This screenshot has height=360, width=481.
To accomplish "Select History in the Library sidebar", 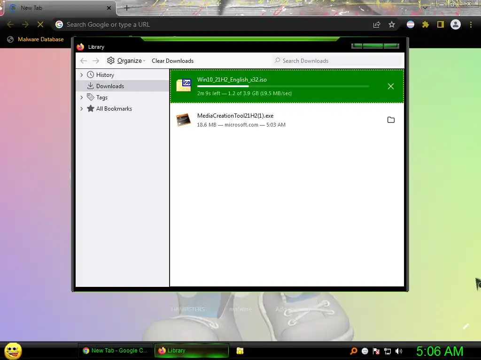I will tap(105, 75).
